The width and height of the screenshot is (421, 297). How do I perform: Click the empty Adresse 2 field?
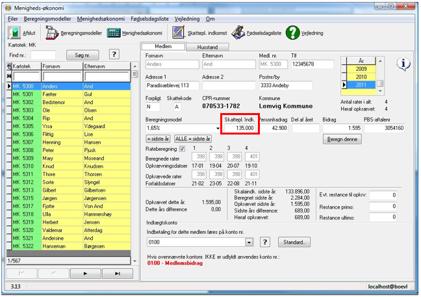[x=229, y=86]
